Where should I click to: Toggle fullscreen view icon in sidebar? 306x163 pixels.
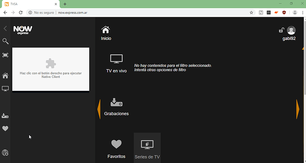[x=5, y=55]
